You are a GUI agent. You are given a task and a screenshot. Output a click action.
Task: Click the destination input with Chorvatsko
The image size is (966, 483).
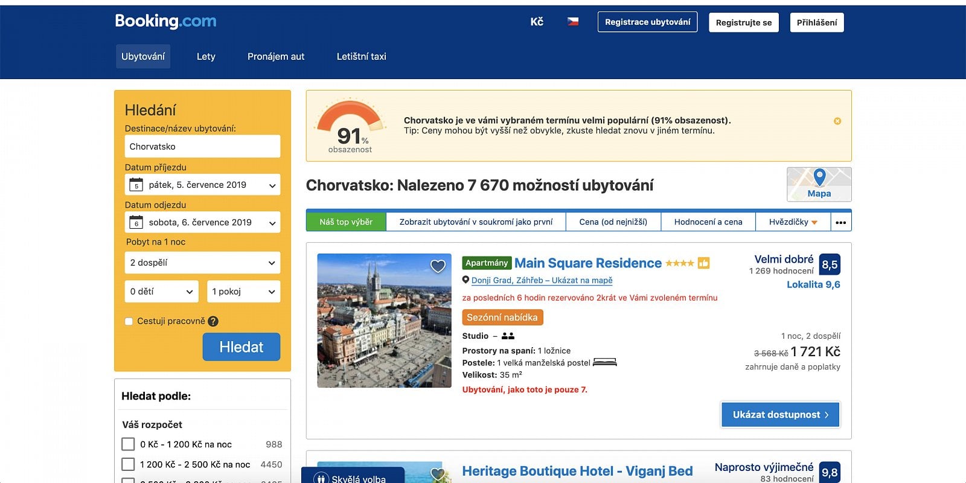[x=203, y=147]
